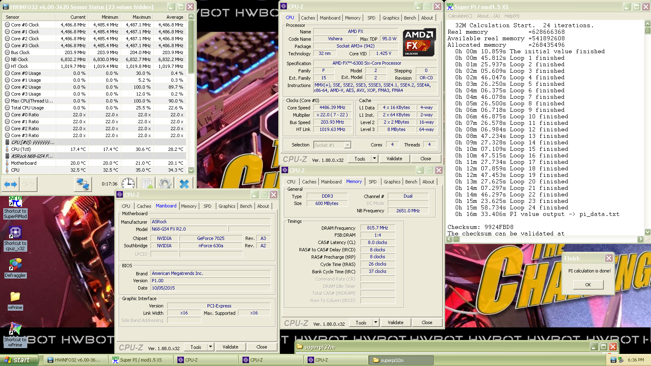Image resolution: width=651 pixels, height=366 pixels.
Task: Click left system tray icon in taskbar
Action: click(614, 360)
